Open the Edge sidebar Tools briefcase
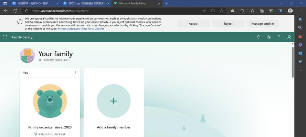 click(300, 36)
